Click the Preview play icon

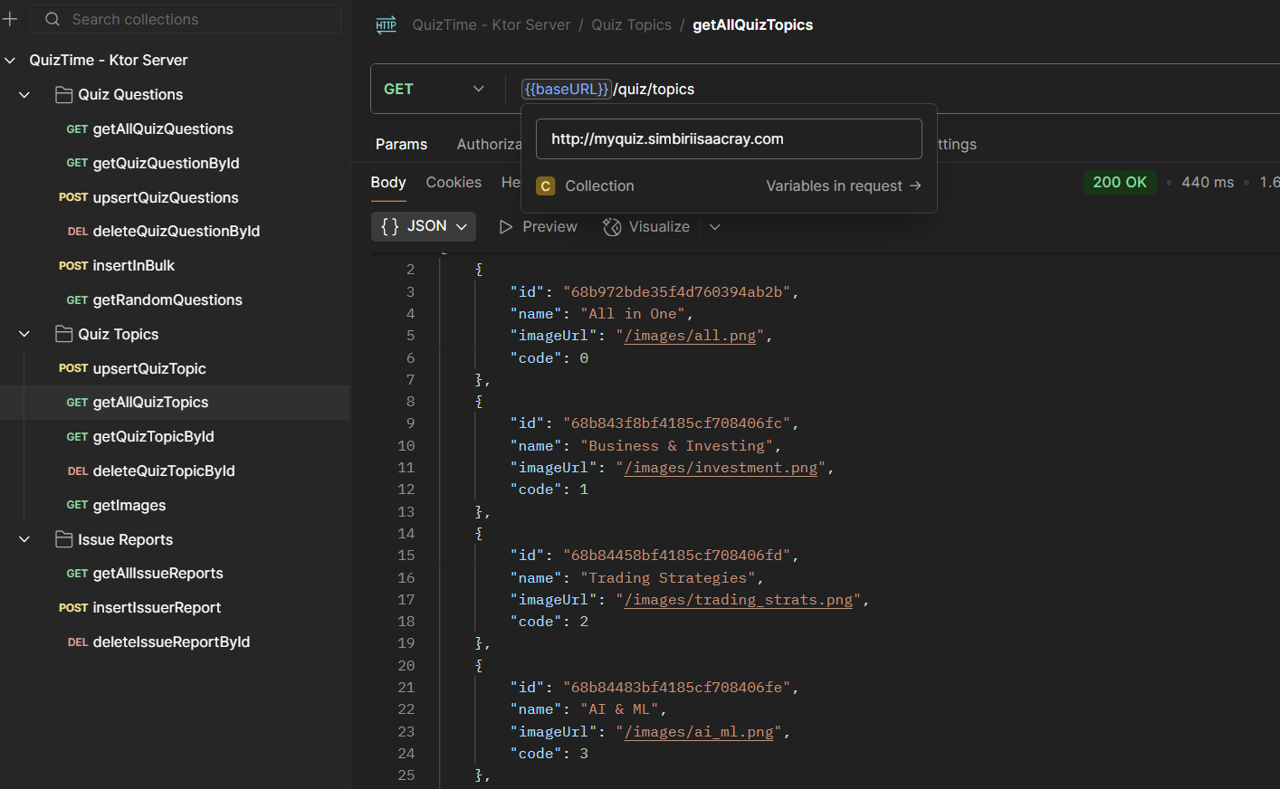[505, 226]
